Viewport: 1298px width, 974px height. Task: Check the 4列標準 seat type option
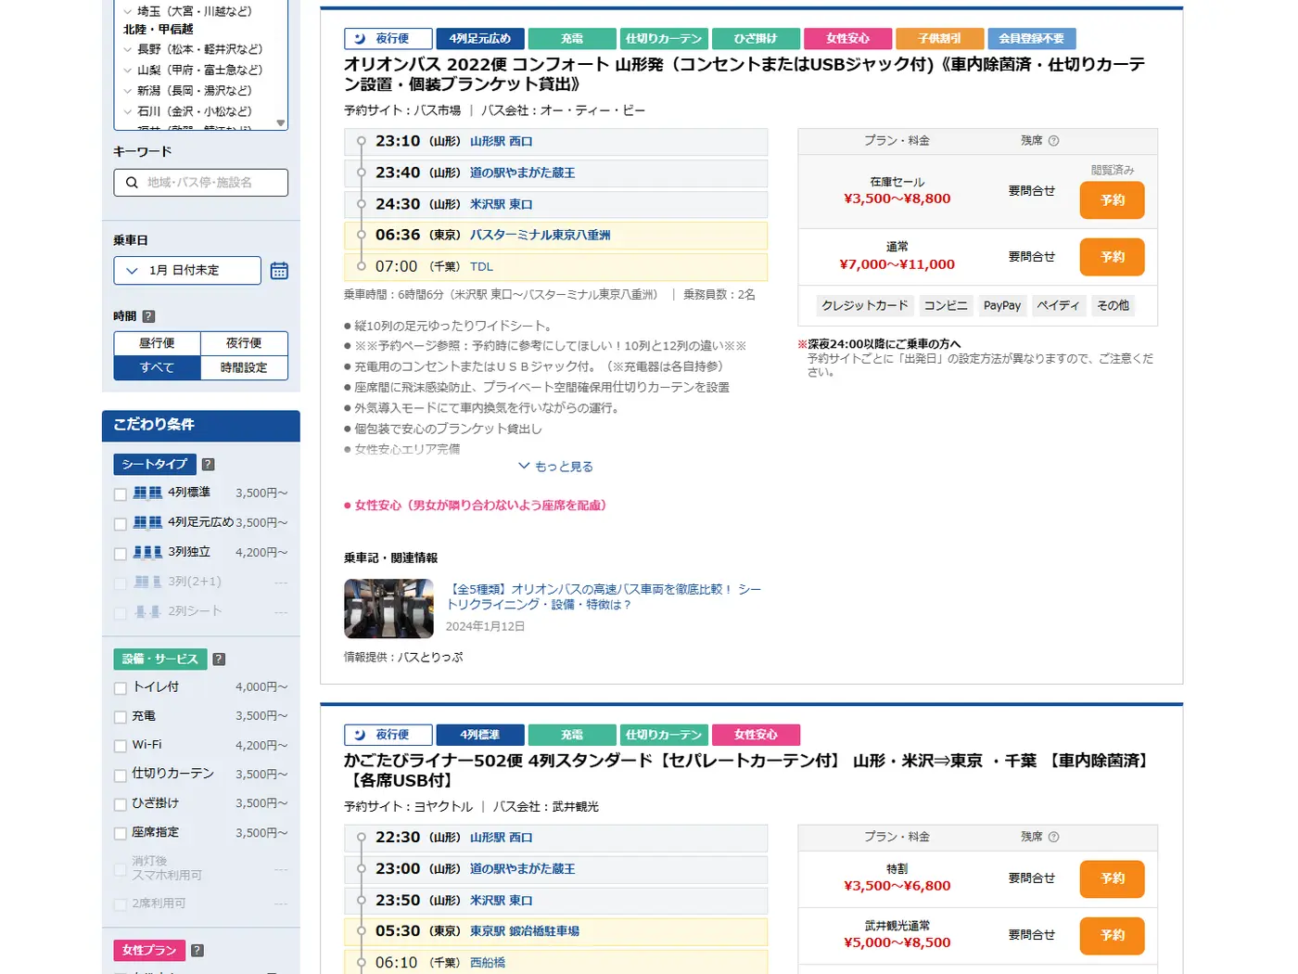120,493
